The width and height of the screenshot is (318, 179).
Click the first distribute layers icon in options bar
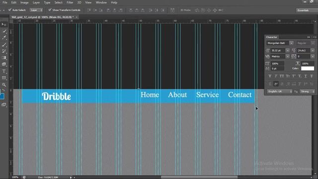click(131, 10)
